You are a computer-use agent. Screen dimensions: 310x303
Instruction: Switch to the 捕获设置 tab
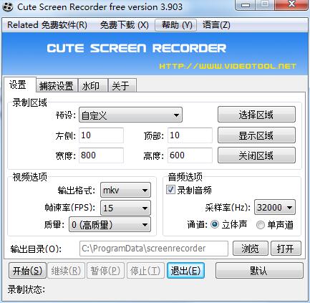click(57, 86)
